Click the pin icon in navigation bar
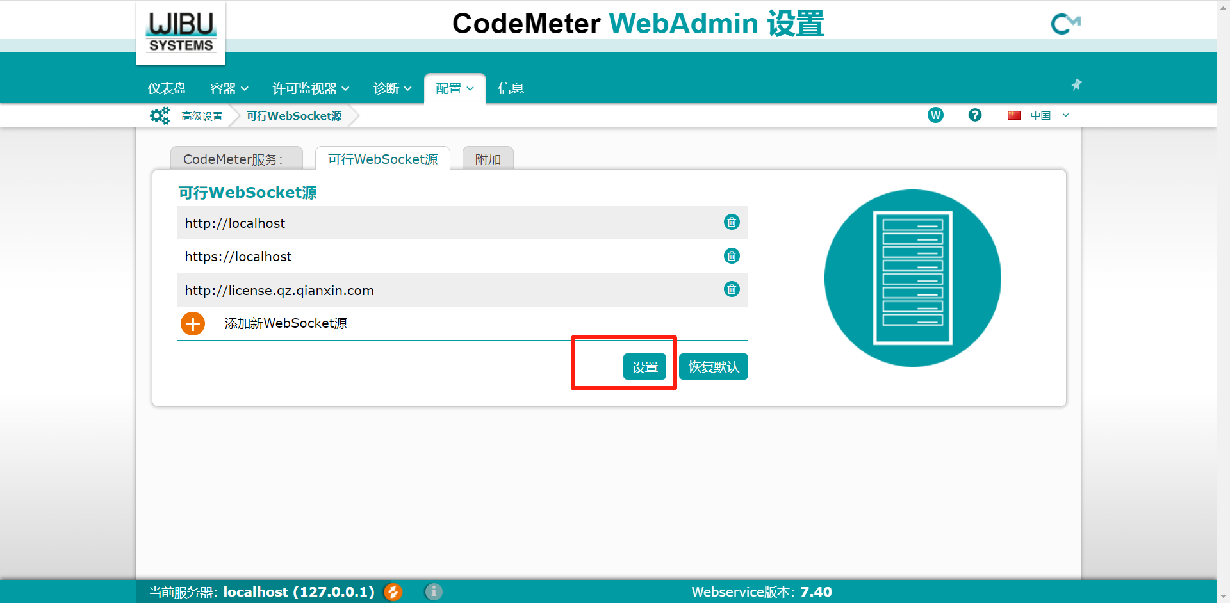This screenshot has height=603, width=1230. (x=1076, y=84)
